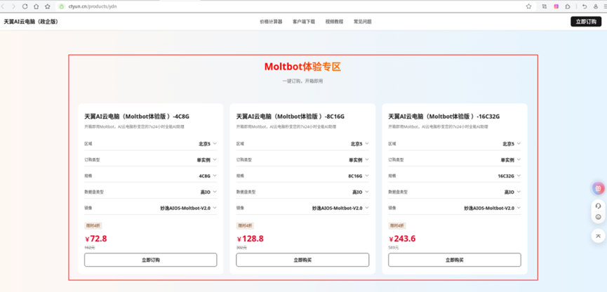The image size is (607, 292).
Task: Click the back-to-top arrow button
Action: [599, 236]
